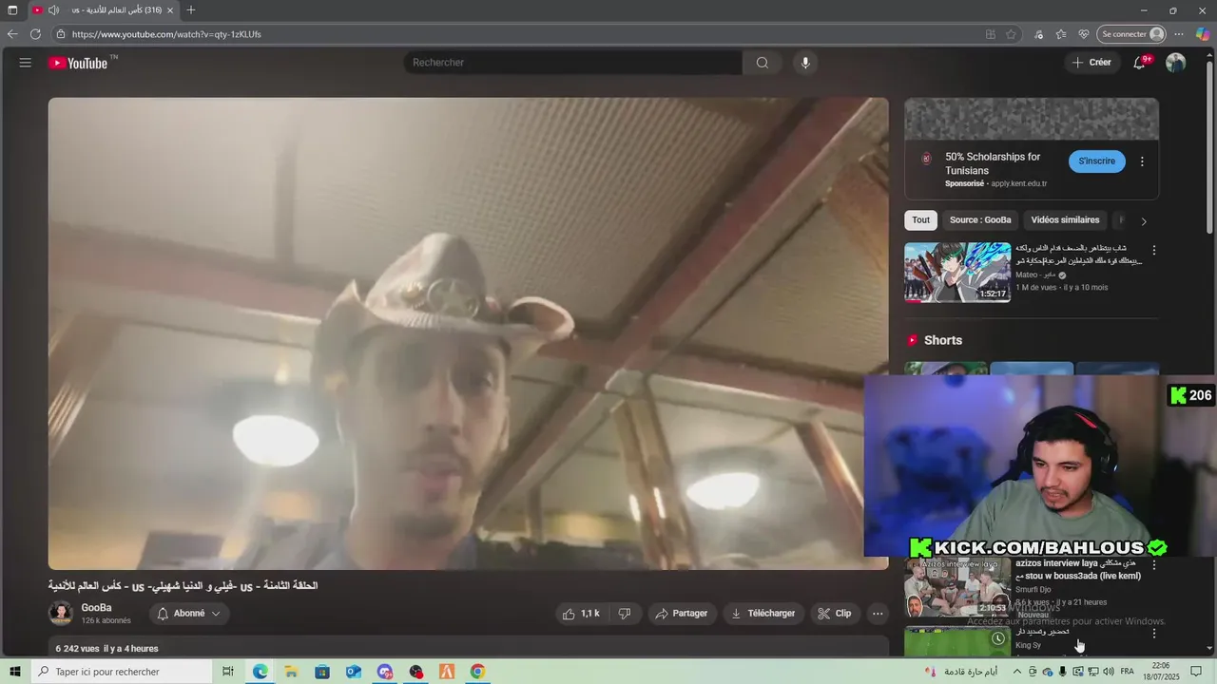Open Edge favorites list icon
1217x684 pixels.
[1061, 34]
